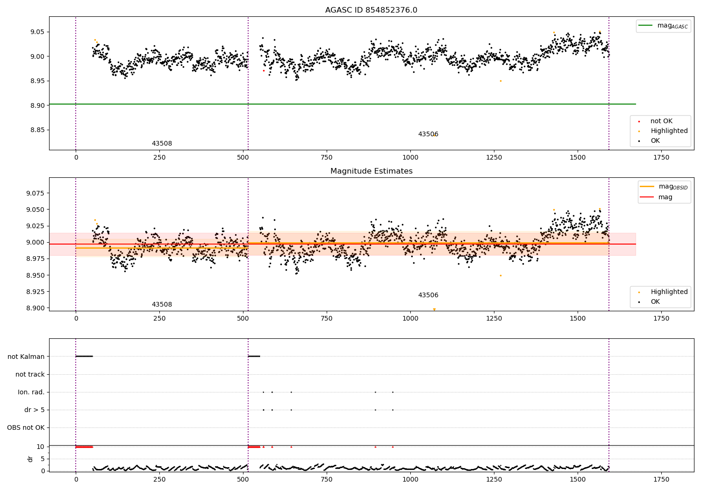Click the "dr > 5" row label

tap(35, 410)
